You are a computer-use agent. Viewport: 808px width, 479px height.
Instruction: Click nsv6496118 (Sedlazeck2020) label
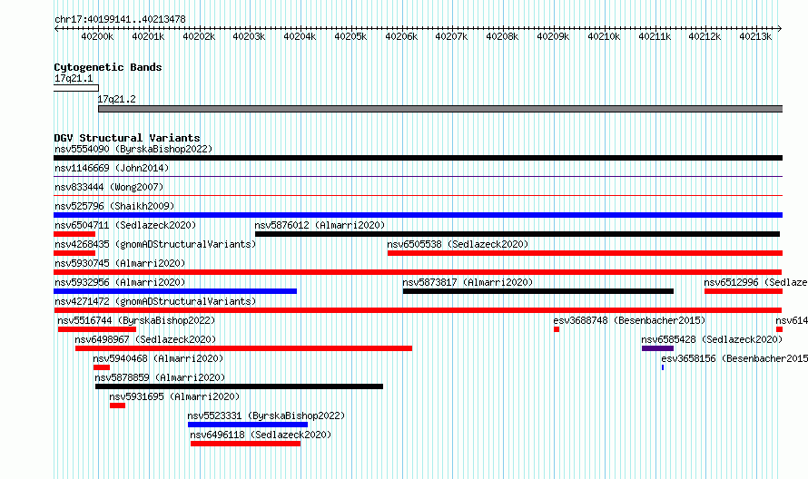click(x=261, y=435)
